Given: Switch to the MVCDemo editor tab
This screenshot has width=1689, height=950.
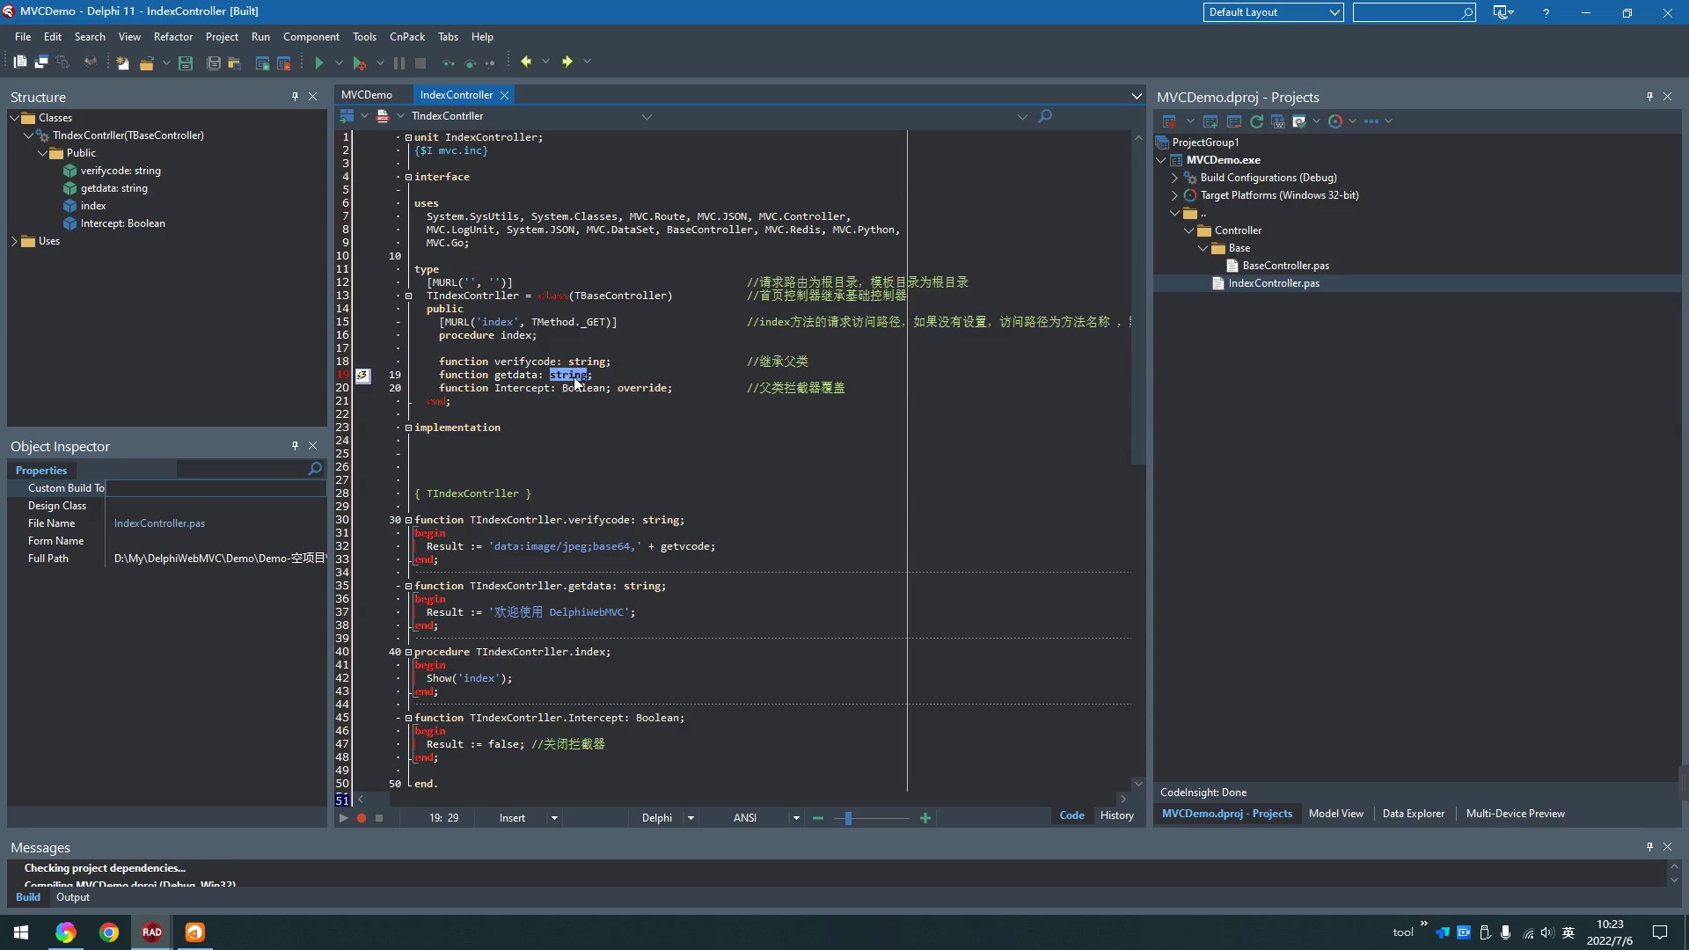Looking at the screenshot, I should 367,95.
